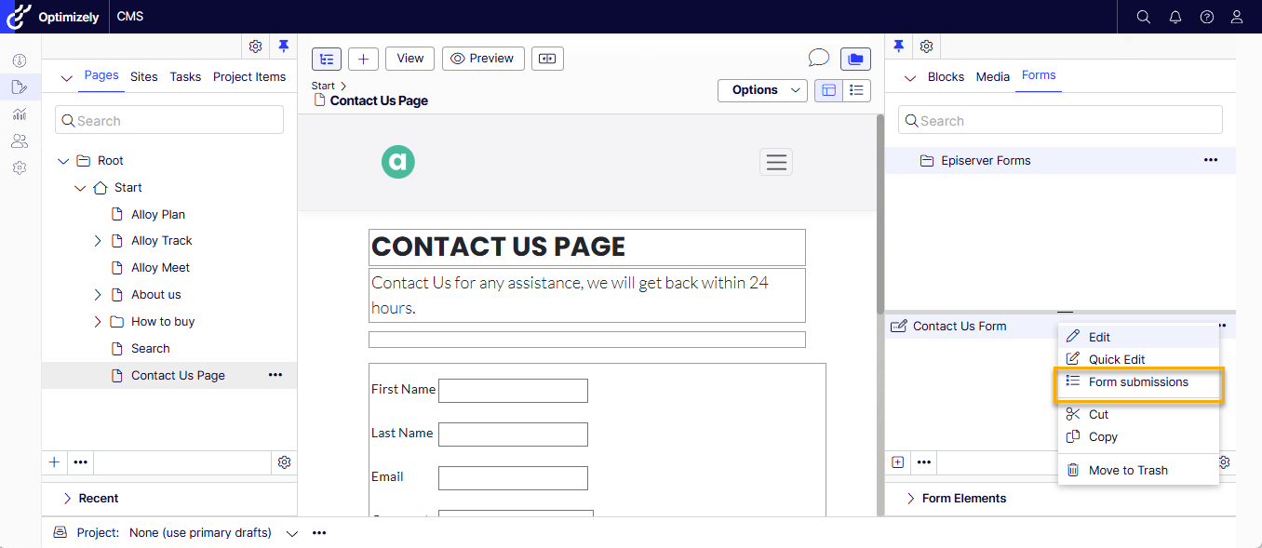
Task: Click the Start breadcrumb link
Action: (x=323, y=86)
